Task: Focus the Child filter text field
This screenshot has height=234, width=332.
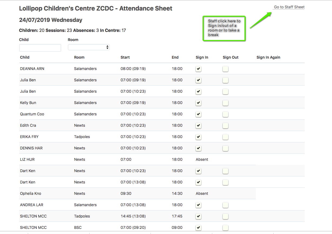Action: (40, 48)
